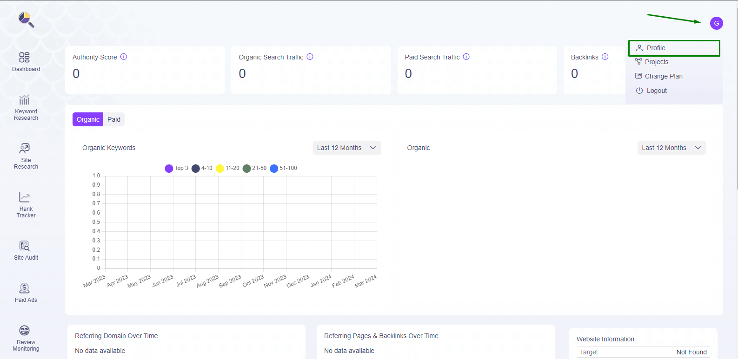This screenshot has width=738, height=359.
Task: Click Logout in the user menu
Action: [x=656, y=91]
